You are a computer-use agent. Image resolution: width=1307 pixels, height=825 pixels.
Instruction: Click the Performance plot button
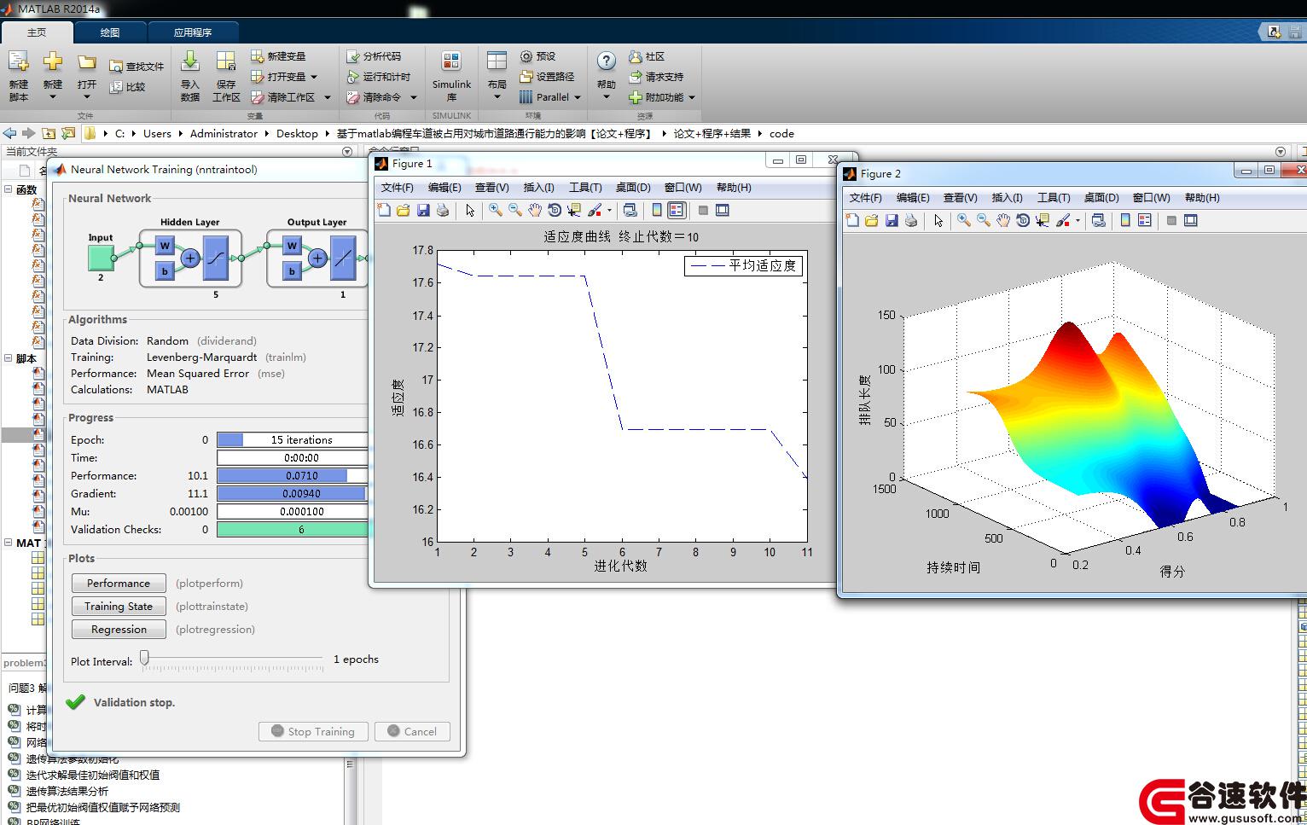click(119, 584)
